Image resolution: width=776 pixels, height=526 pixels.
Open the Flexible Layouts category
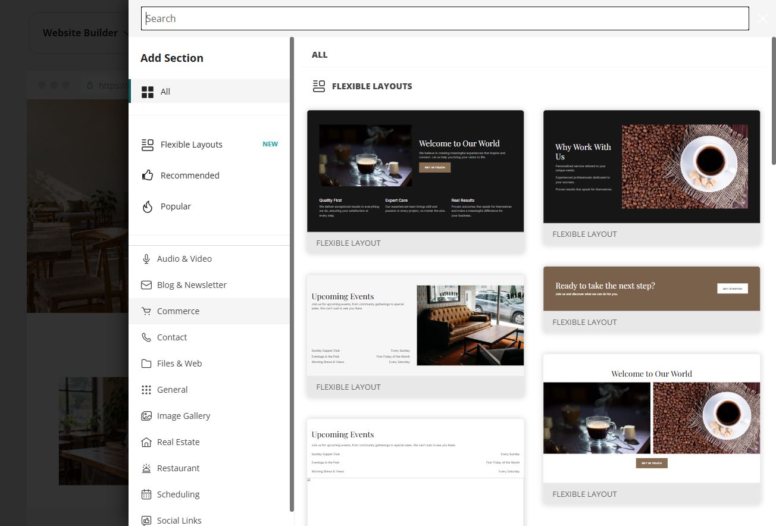[209, 145]
